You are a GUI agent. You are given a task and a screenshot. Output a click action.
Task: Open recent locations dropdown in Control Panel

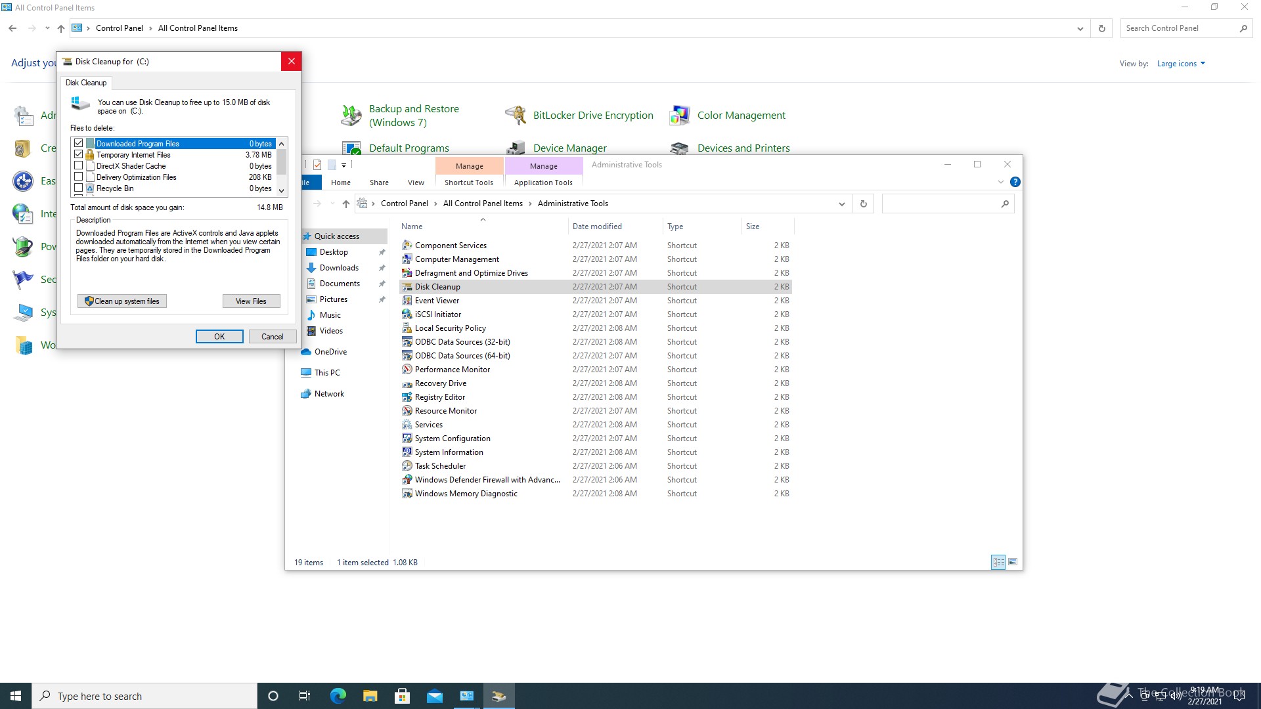(x=47, y=28)
